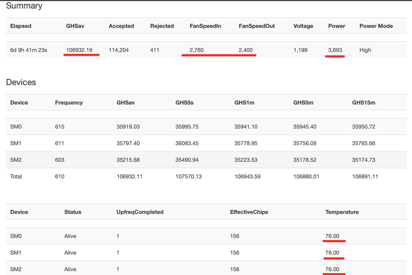Select SM2 frequency value 603
Image resolution: width=412 pixels, height=275 pixels.
coord(60,160)
